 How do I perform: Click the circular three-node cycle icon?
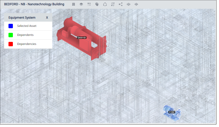point(105,4)
